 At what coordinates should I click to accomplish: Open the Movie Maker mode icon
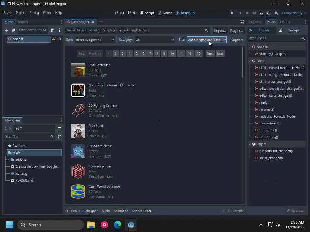tap(276, 13)
